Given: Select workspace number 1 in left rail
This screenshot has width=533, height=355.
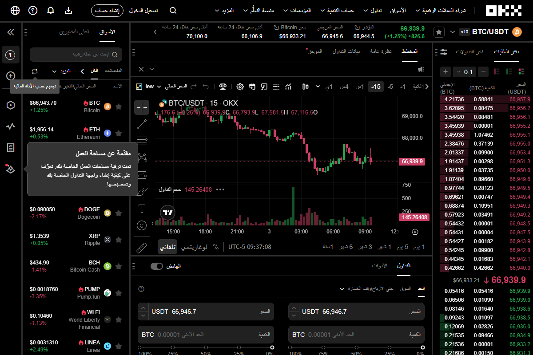Looking at the screenshot, I should [11, 55].
